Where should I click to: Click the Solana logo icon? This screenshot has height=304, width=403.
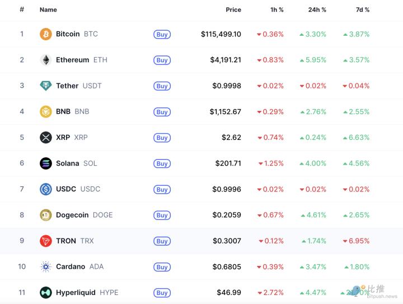[45, 163]
